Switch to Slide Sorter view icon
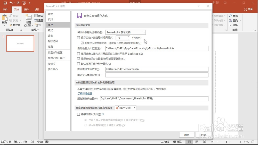The width and height of the screenshot is (258, 145). coord(197,142)
